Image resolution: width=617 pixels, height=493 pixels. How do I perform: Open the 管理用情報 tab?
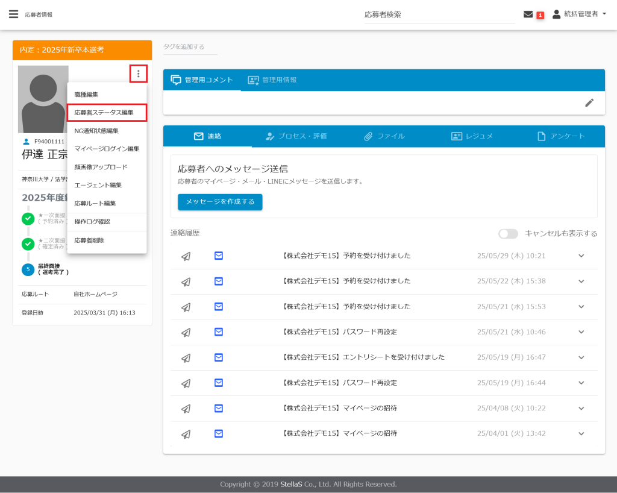tap(272, 80)
